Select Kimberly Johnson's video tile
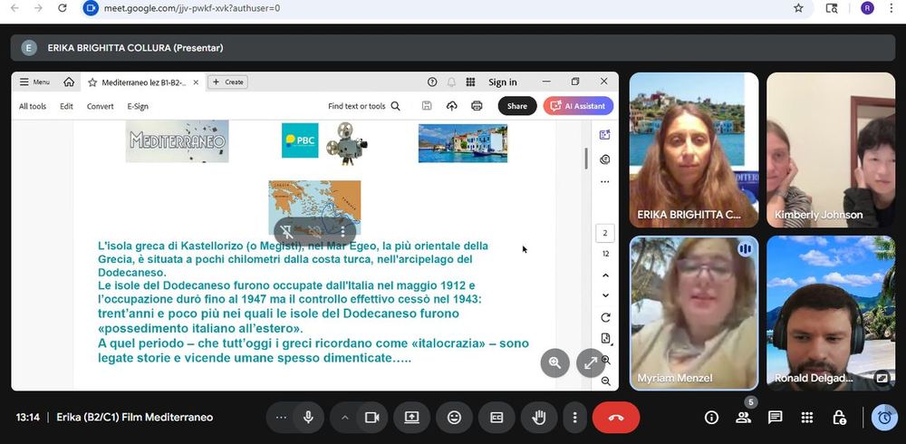Screen dimensions: 906x444 coord(831,150)
